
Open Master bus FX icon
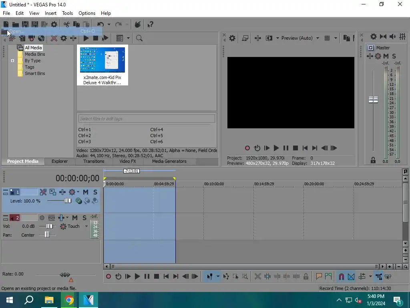click(370, 56)
